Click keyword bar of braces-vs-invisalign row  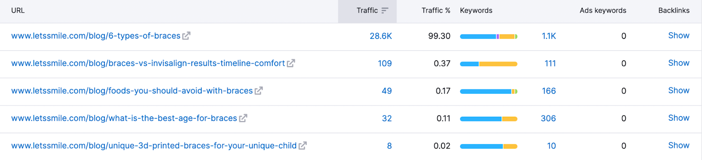pos(489,64)
